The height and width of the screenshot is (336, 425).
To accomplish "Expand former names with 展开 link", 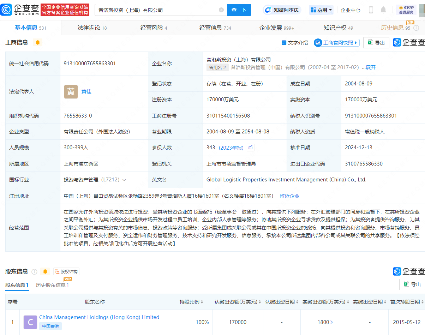I will (371, 67).
